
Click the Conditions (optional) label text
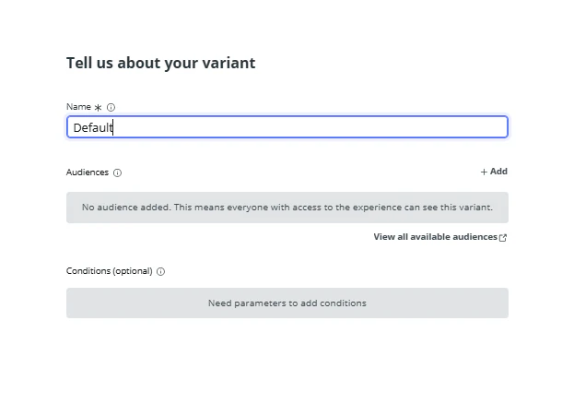pyautogui.click(x=110, y=271)
